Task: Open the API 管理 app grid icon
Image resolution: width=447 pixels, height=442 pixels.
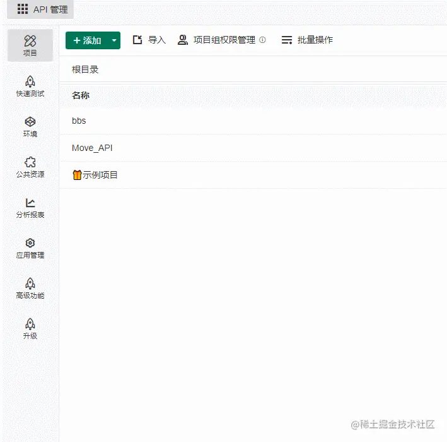Action: click(23, 9)
